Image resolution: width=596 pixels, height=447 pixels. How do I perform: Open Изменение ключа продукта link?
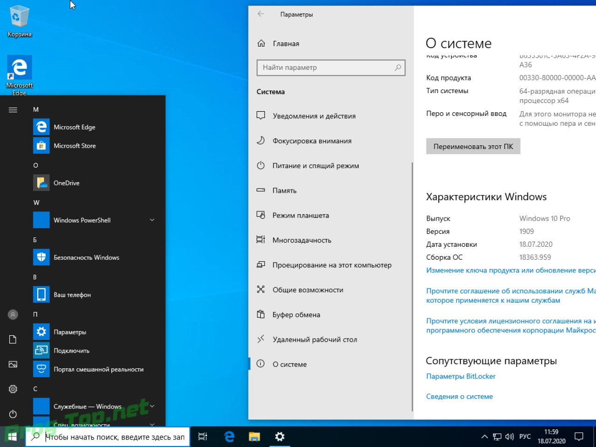click(511, 271)
